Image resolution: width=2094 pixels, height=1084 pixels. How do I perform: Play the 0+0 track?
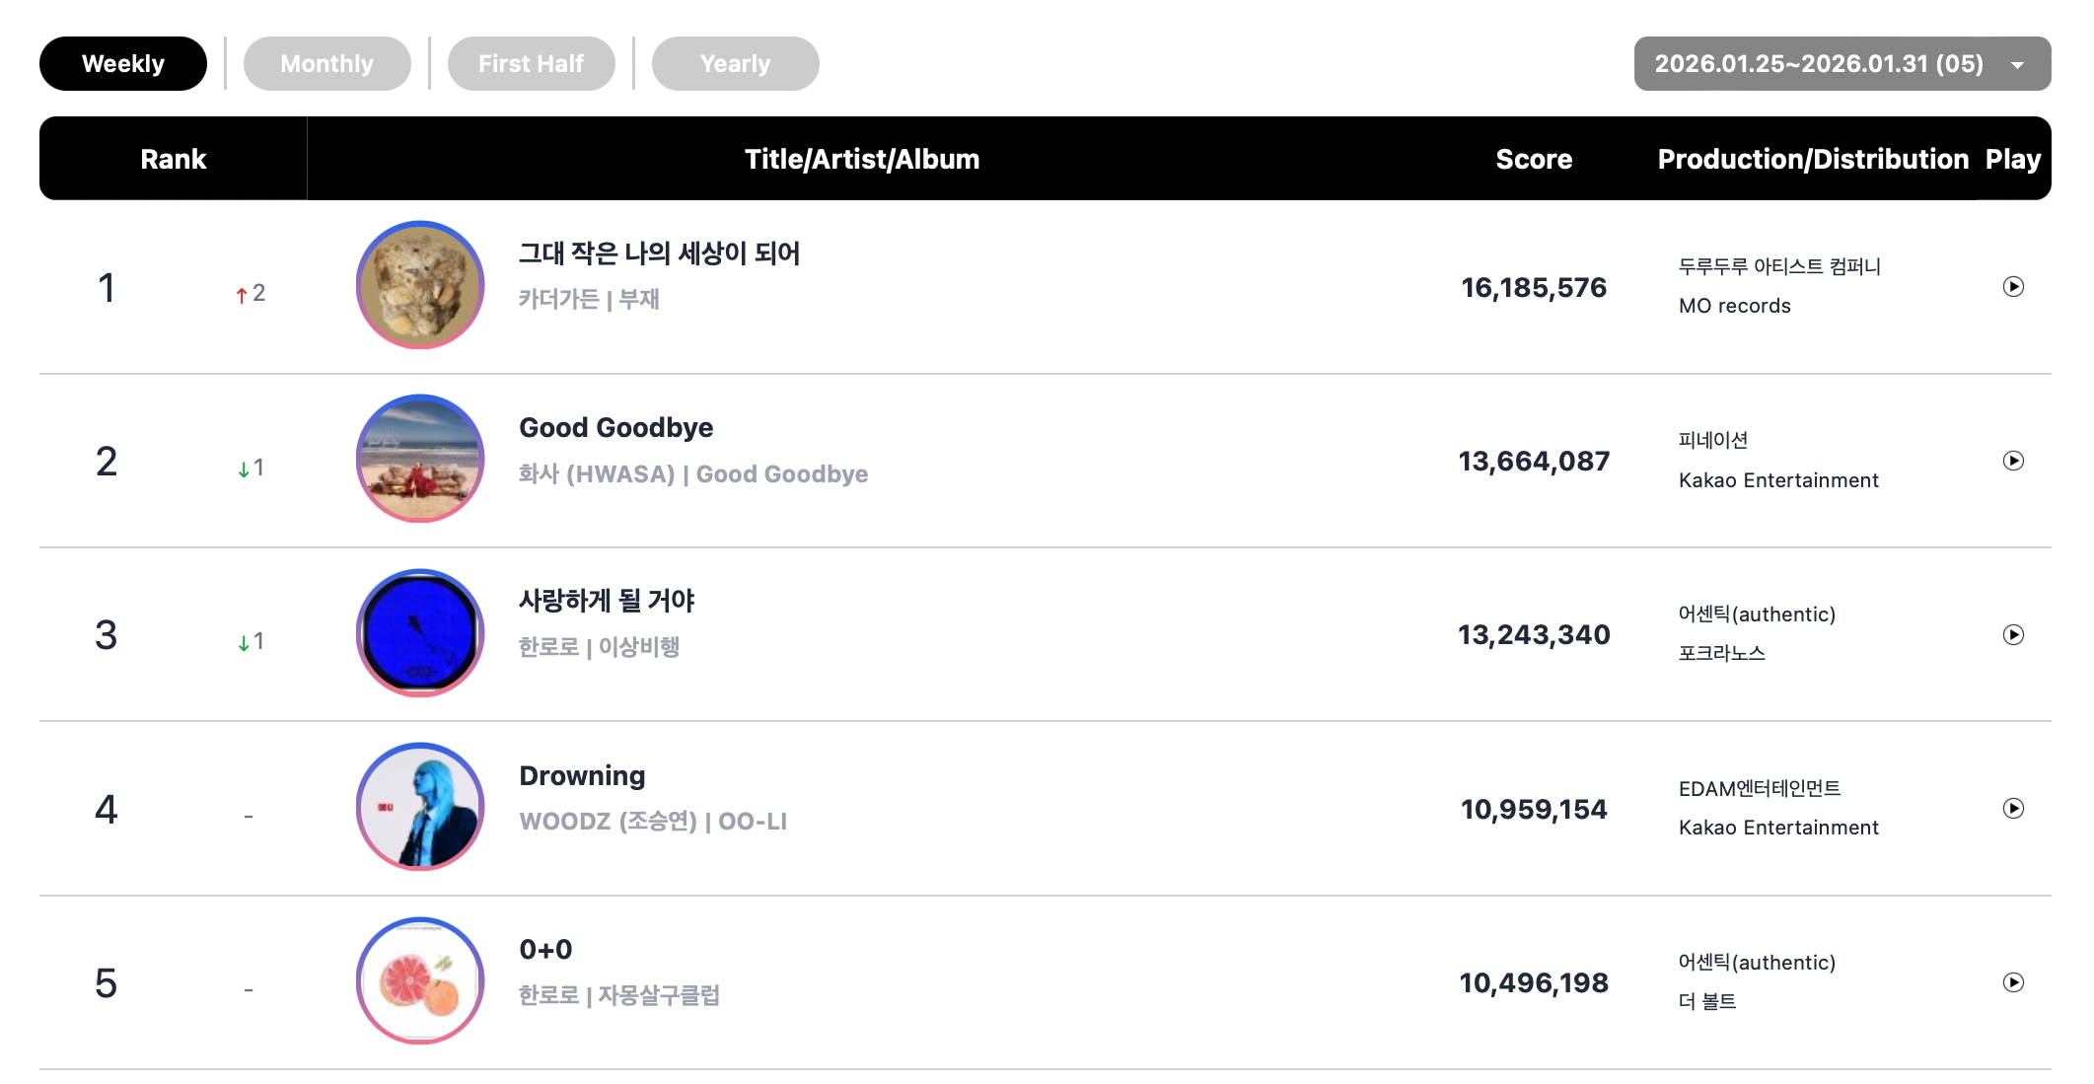[2013, 982]
